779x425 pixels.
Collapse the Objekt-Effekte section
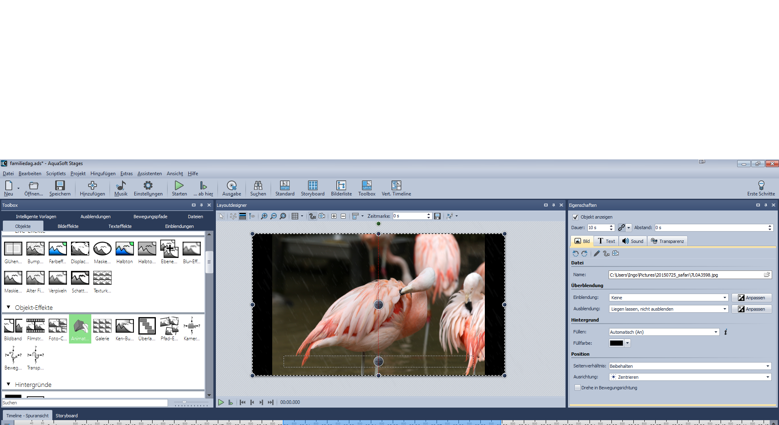(9, 307)
